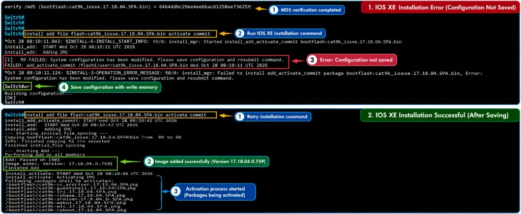Viewport: 521px width, 214px height.
Task: Select 'install_add: START Wed Oct 28 08:10:42 UTC 2026'
Action: point(71,125)
